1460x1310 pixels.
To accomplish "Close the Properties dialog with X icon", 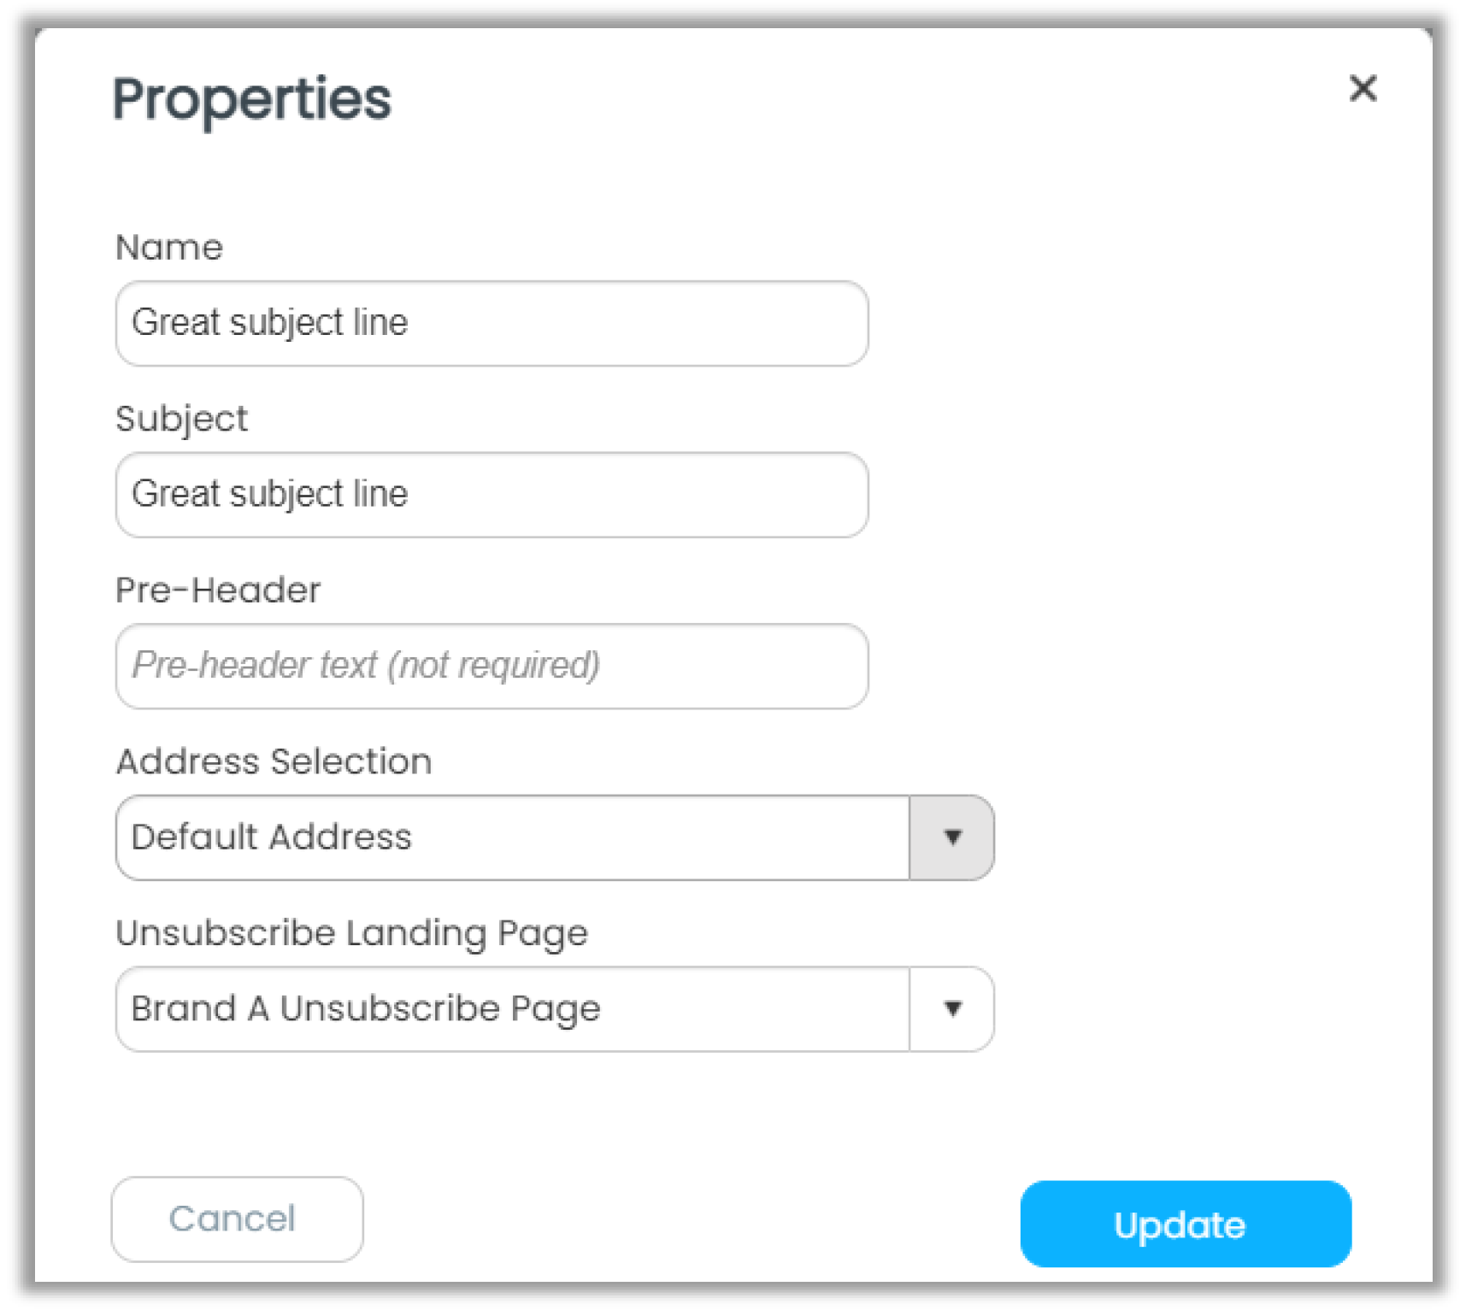I will 1363,88.
